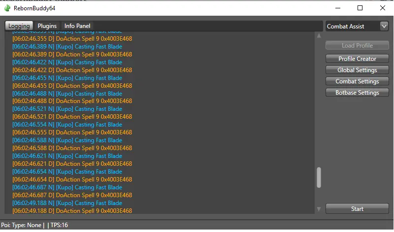Select log line 06:02:46.389 D DoAction Spell
The width and height of the screenshot is (394, 232).
tap(72, 54)
